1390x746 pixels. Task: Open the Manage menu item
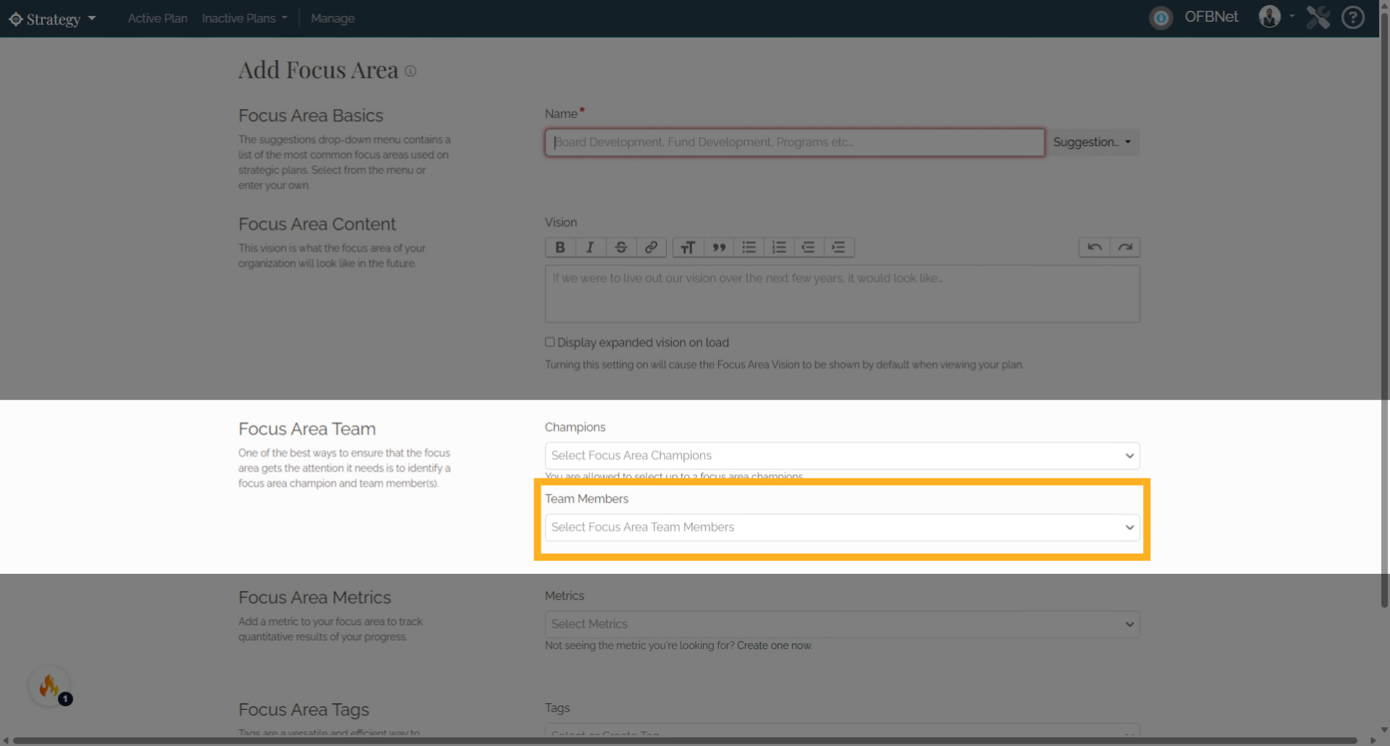332,18
